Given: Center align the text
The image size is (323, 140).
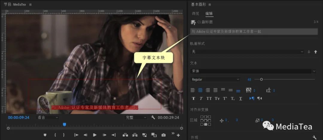Looking at the screenshot, I should [x=200, y=90].
